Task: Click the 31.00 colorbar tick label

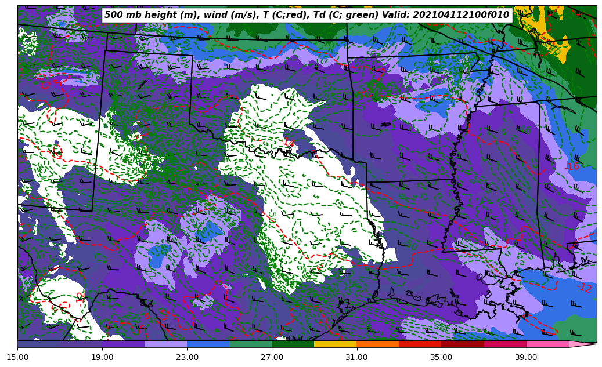Action: (x=356, y=358)
